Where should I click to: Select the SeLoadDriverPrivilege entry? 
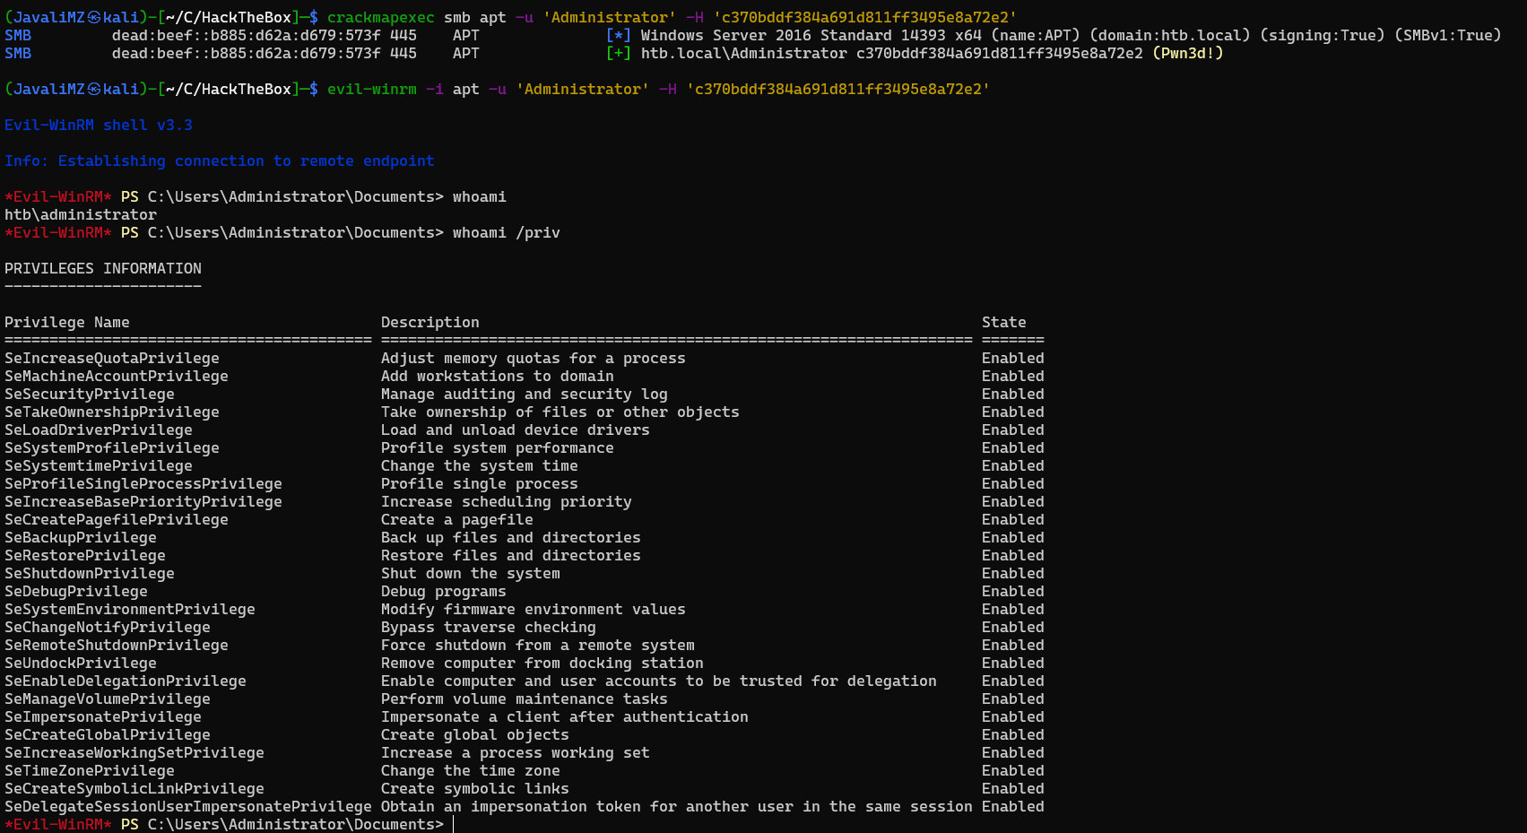click(99, 430)
